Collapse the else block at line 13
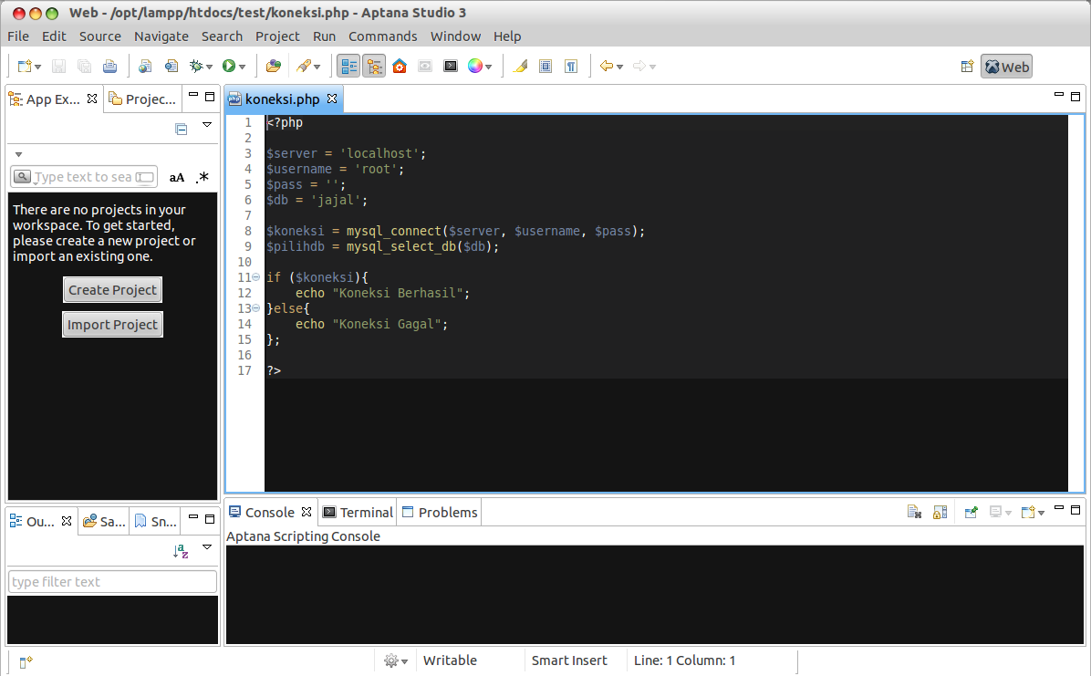The height and width of the screenshot is (676, 1091). tap(256, 307)
